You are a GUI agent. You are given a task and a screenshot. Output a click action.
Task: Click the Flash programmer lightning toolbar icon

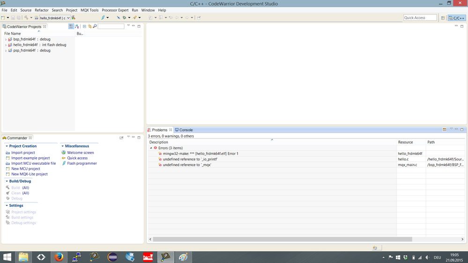103,18
